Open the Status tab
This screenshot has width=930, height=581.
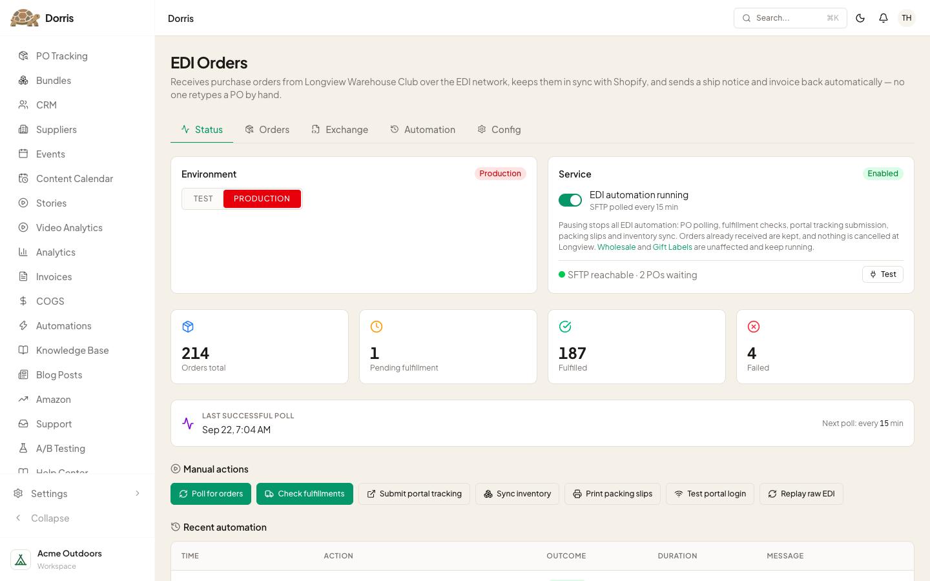(x=201, y=130)
